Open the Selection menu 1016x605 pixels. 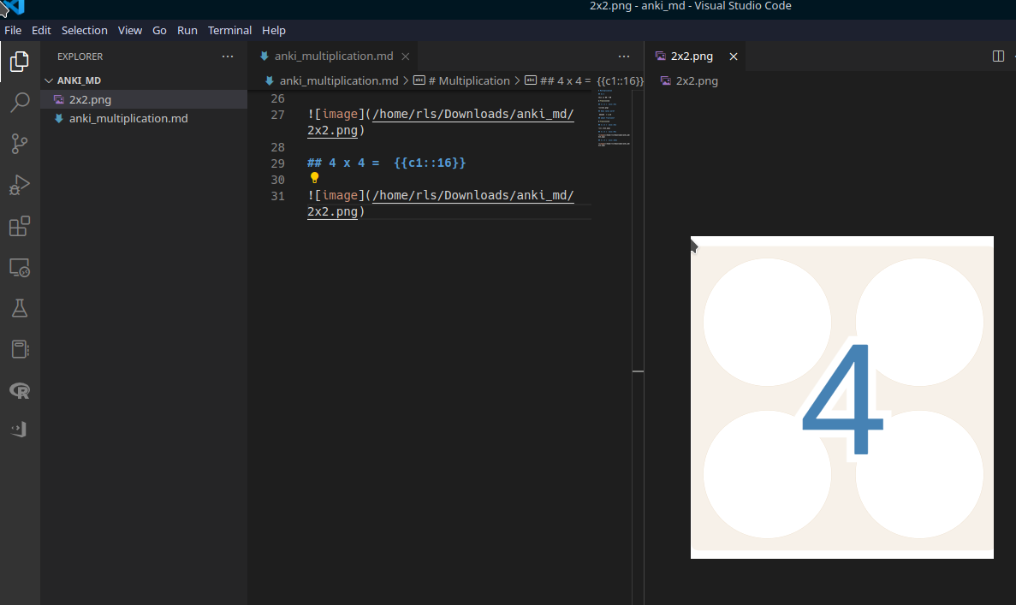[84, 31]
